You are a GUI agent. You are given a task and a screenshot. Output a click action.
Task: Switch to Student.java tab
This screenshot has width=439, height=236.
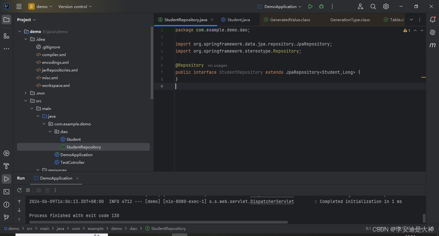pos(238,20)
